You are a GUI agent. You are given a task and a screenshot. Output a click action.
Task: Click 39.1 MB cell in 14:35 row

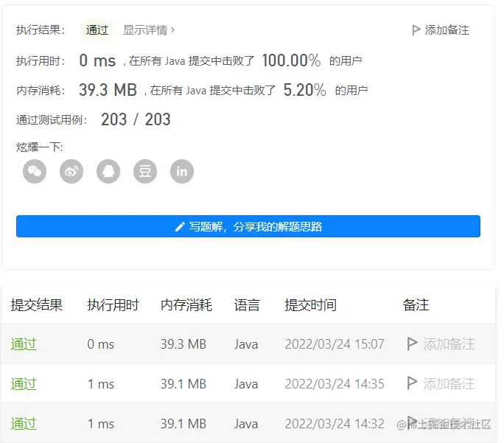coord(183,384)
